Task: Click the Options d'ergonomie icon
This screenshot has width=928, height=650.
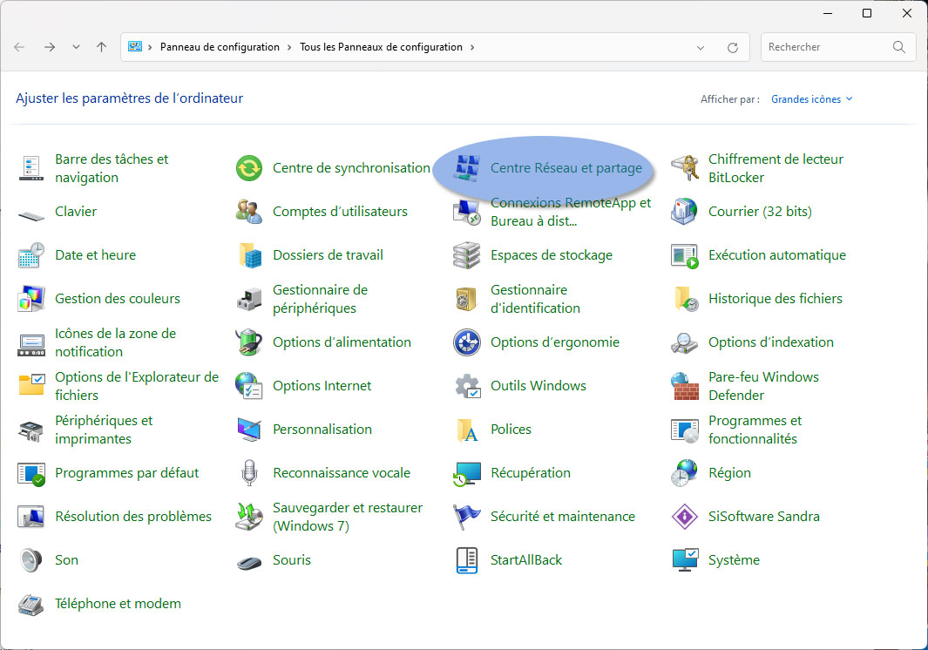Action: [x=467, y=342]
